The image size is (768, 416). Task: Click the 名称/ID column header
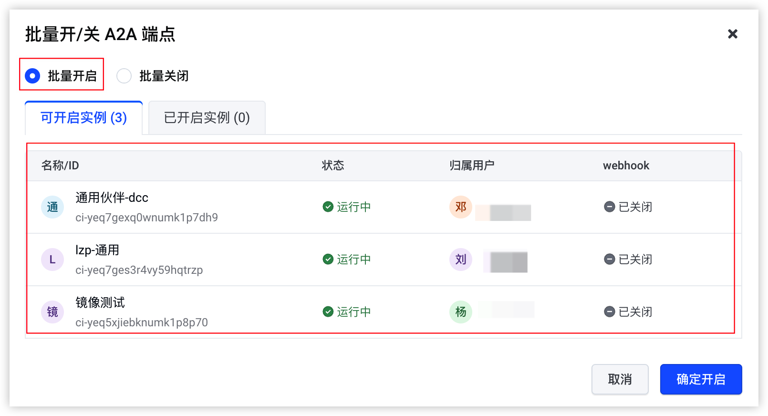click(x=60, y=166)
